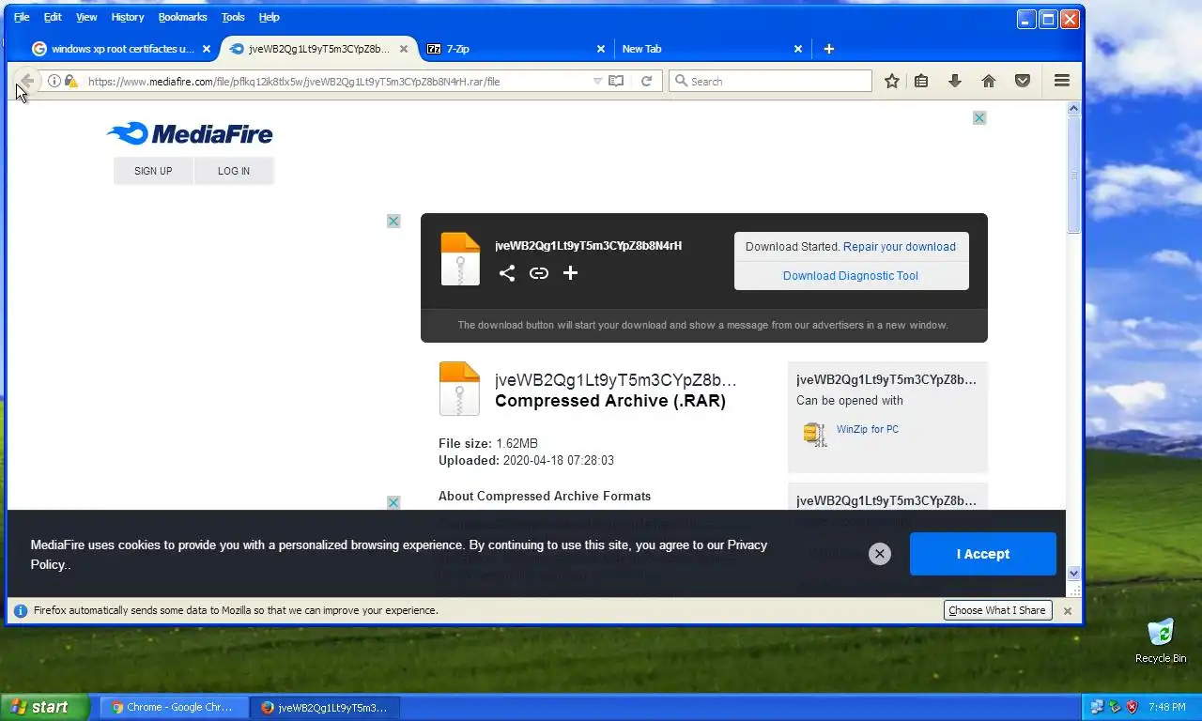
Task: Click the red security shield tray icon
Action: pos(1133,707)
